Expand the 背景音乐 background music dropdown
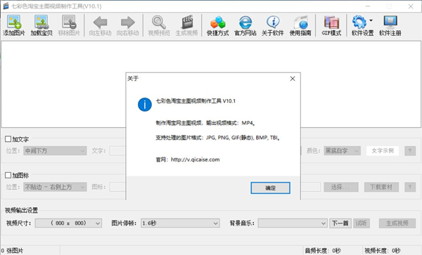 [x=293, y=223]
